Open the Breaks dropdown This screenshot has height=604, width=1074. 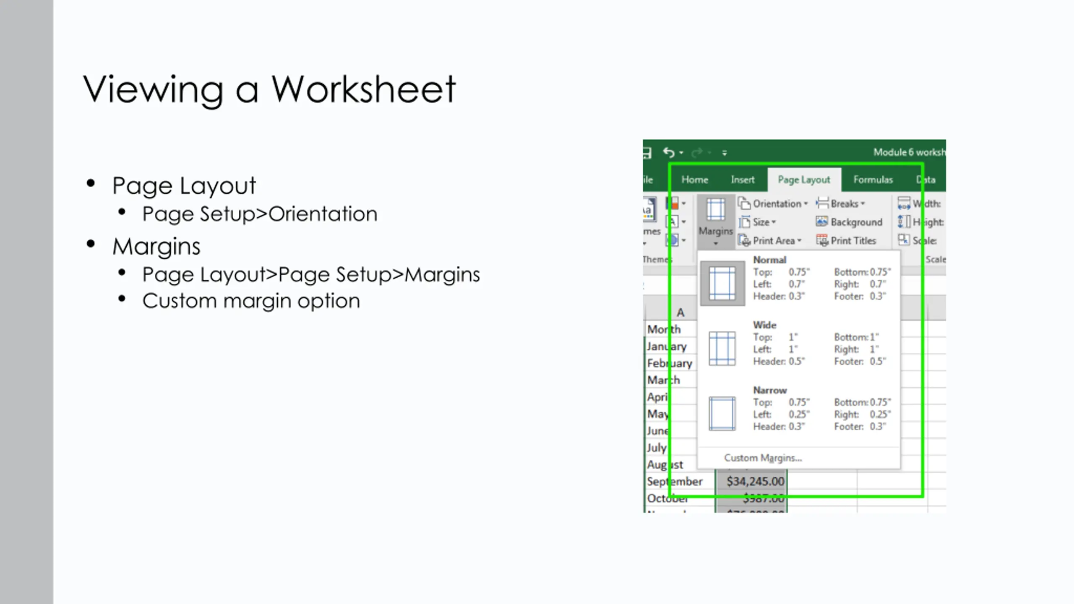(841, 203)
